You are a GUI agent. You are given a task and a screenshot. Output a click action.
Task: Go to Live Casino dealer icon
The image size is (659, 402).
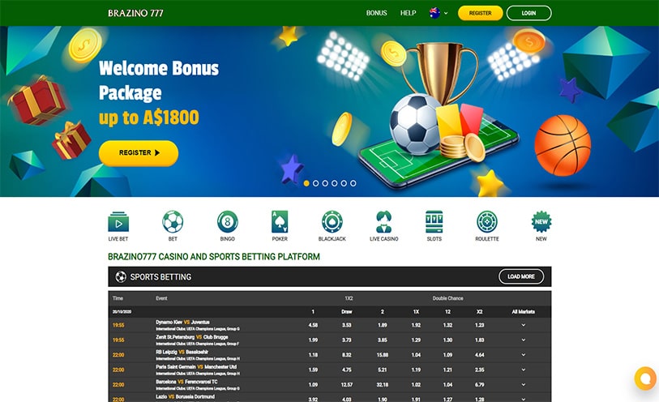[x=383, y=222]
